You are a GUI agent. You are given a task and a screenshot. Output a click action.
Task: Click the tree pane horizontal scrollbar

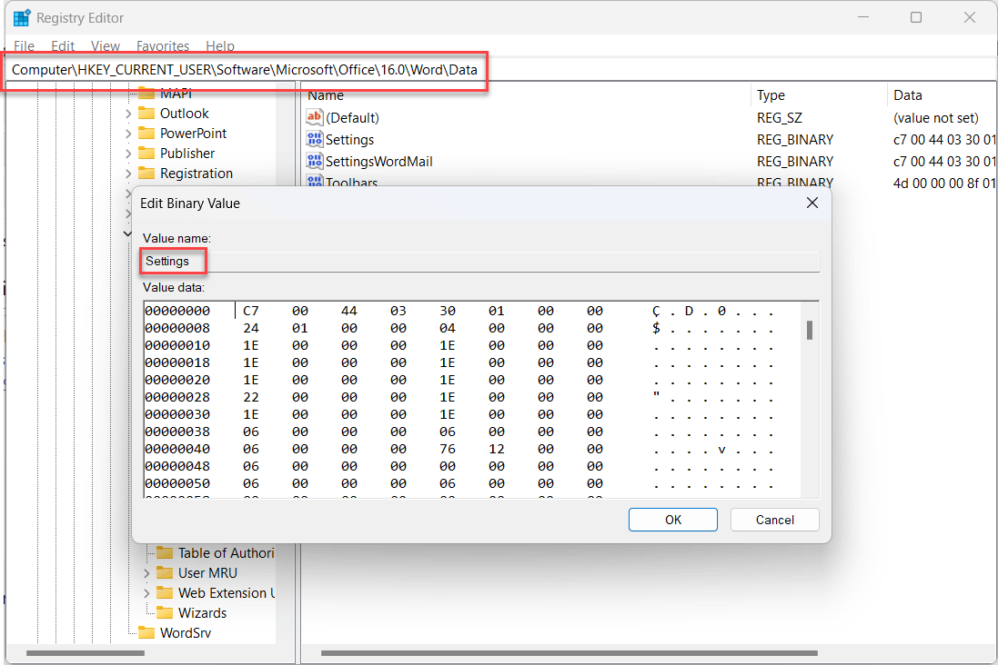[x=85, y=653]
